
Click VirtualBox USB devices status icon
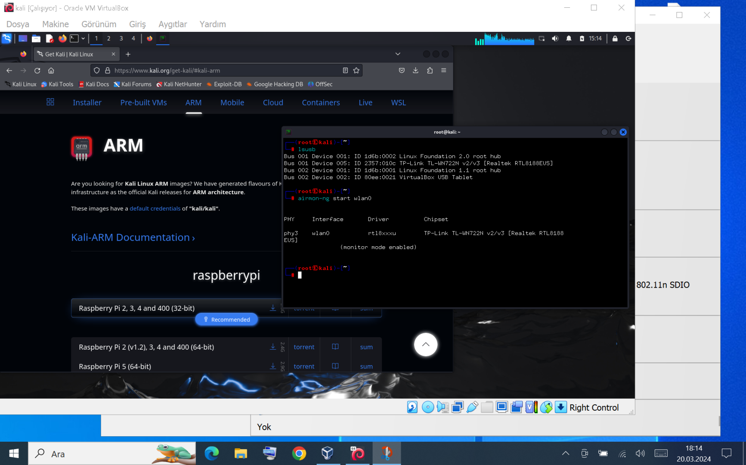(472, 407)
